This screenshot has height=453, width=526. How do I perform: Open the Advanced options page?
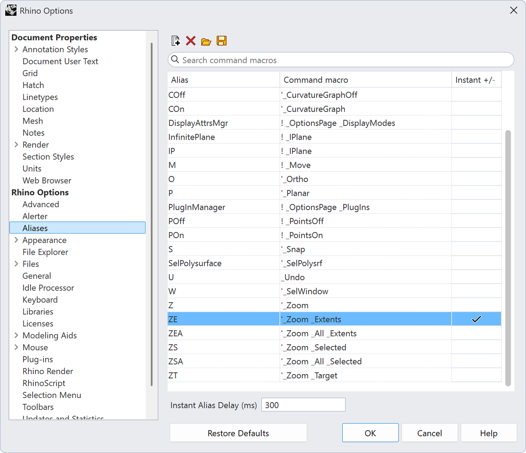coord(40,204)
